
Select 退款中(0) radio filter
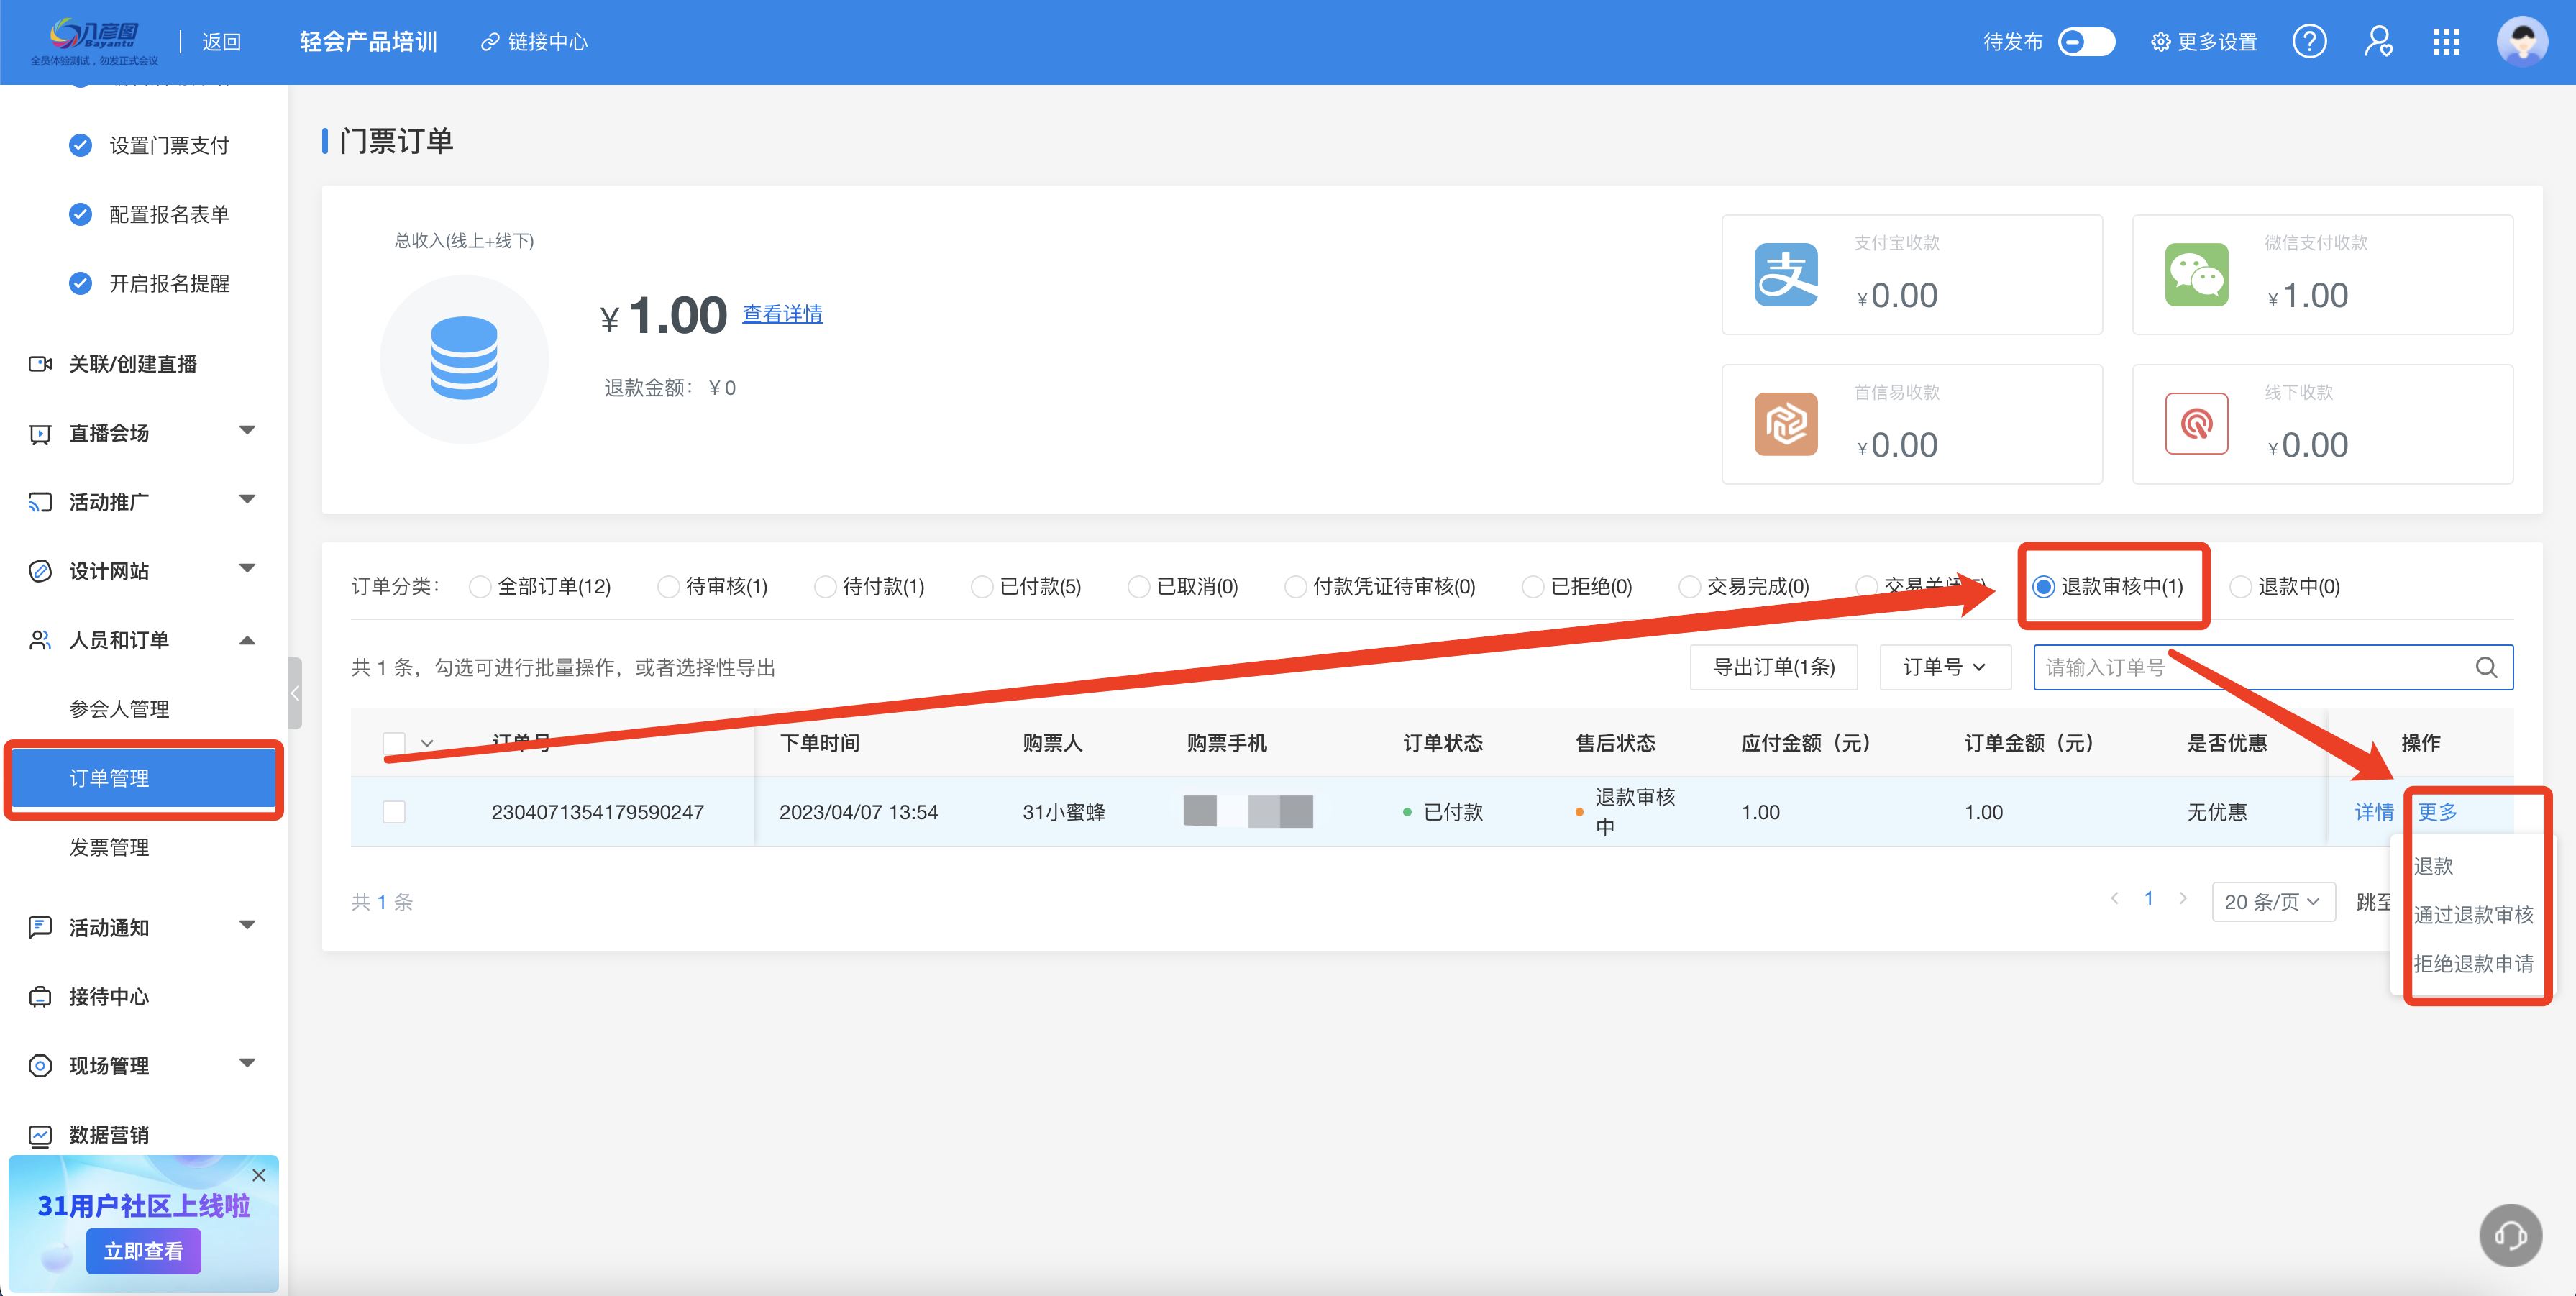tap(2241, 587)
